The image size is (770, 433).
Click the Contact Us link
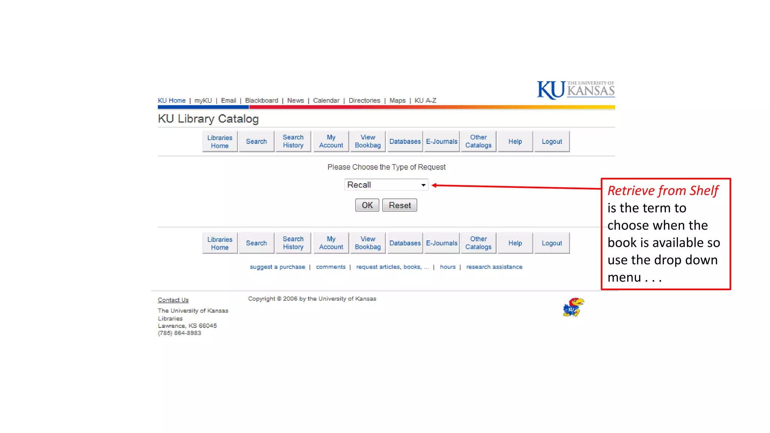click(173, 300)
